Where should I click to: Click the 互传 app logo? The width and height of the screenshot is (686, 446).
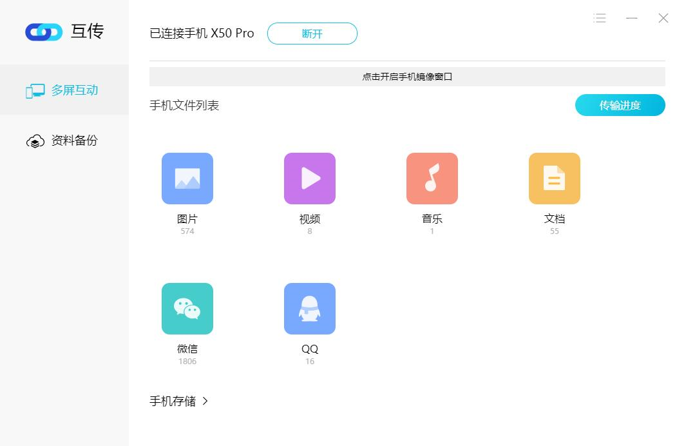[44, 32]
